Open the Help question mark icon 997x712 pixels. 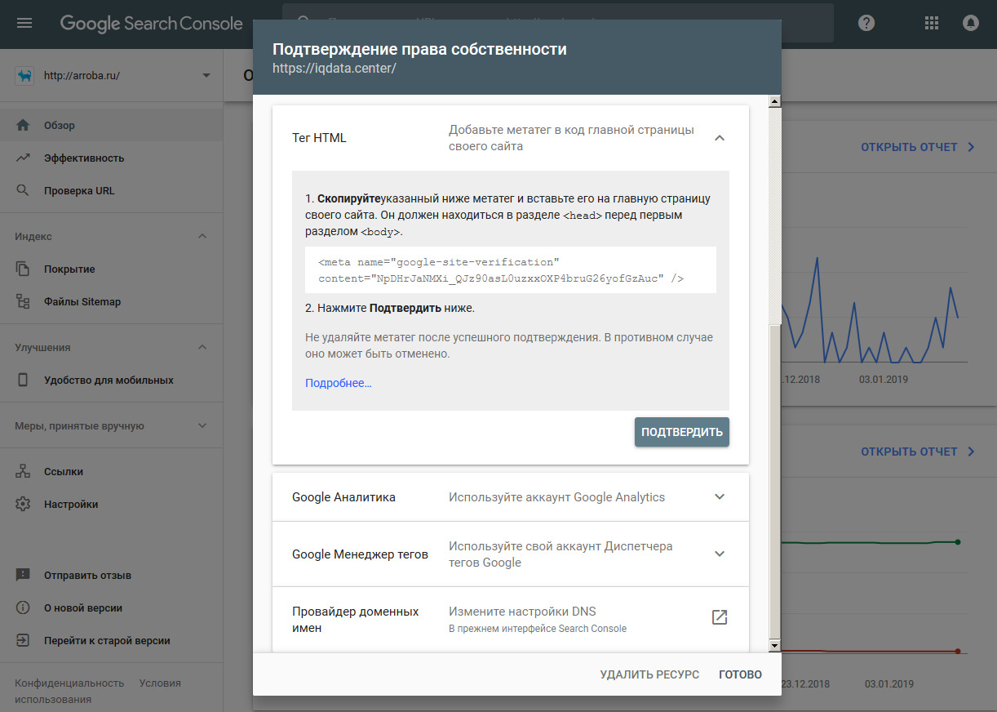coord(866,23)
